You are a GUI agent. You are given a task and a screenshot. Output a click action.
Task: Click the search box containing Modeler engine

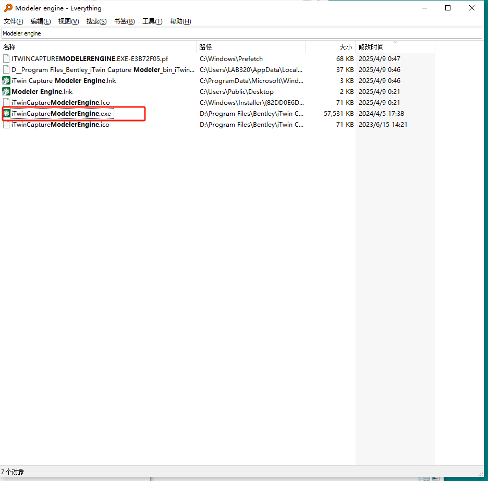[242, 33]
